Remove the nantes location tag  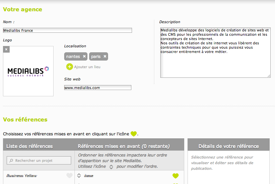pyautogui.click(x=84, y=56)
